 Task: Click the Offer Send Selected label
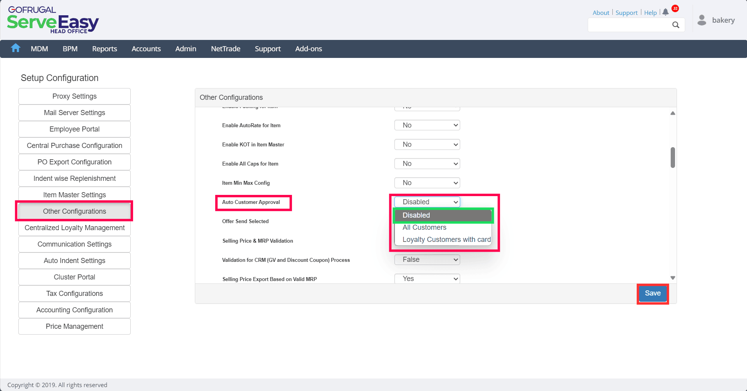tap(245, 222)
